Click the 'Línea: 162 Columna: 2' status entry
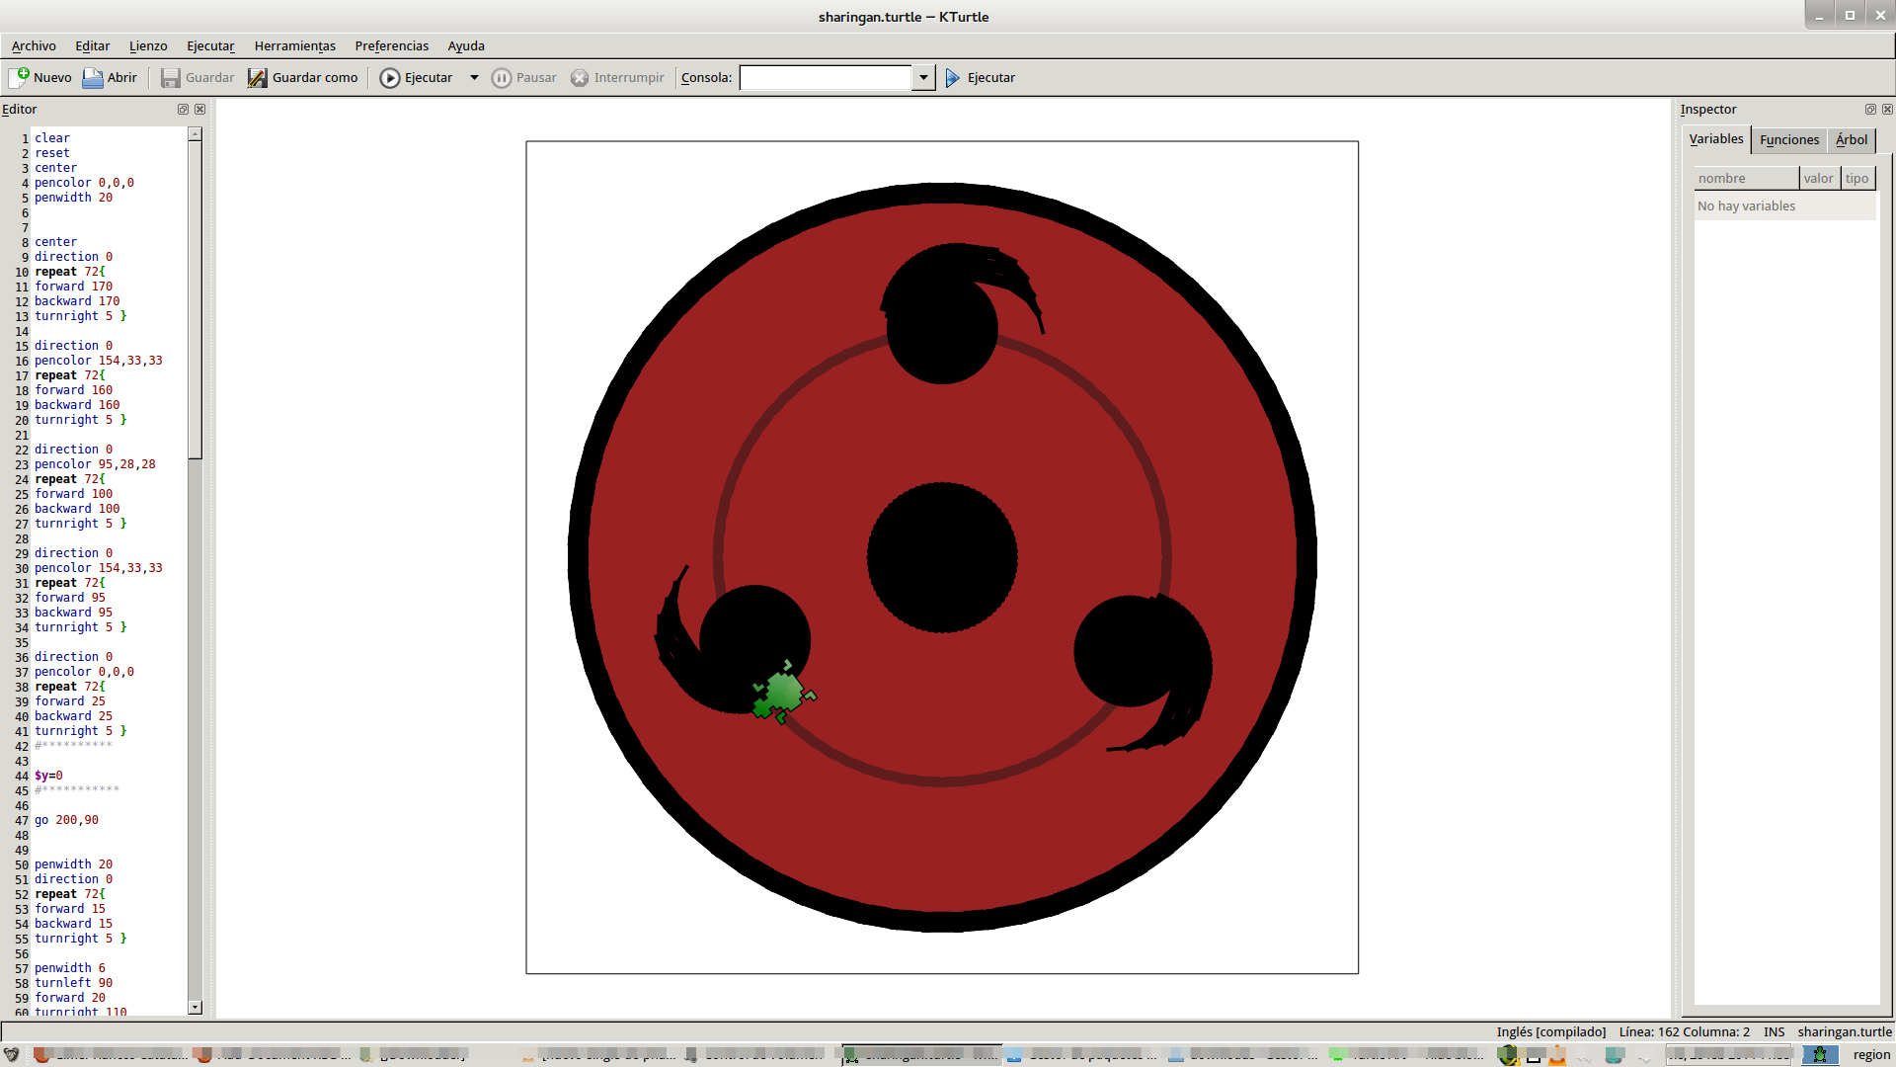The image size is (1896, 1067). (x=1684, y=1031)
